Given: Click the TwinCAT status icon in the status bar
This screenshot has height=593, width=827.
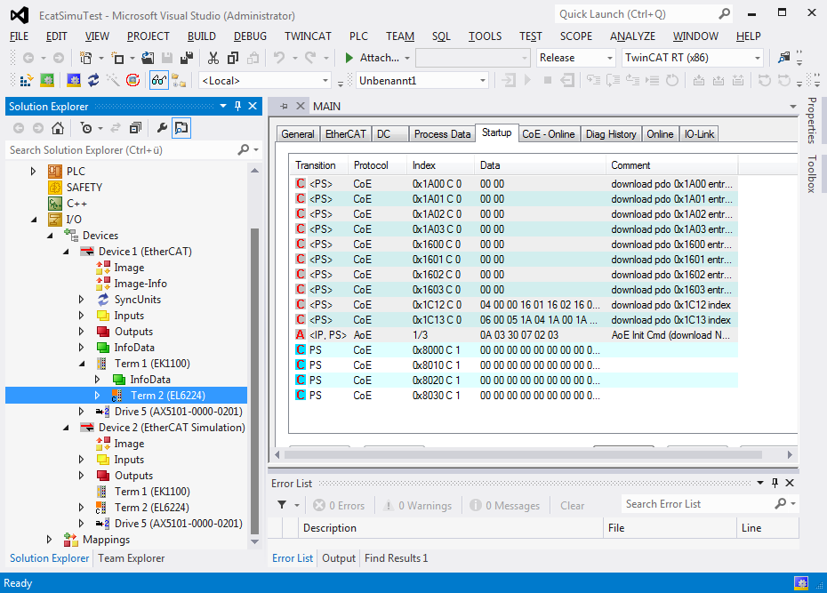Looking at the screenshot, I should (801, 583).
